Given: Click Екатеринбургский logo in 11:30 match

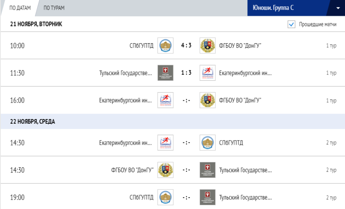Looking at the screenshot, I should 207,73.
